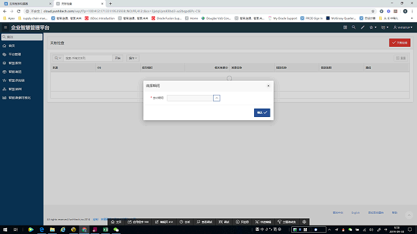Screen dimensions: 417x234
Task: Click the reset button in report toolbar
Action: (401, 58)
